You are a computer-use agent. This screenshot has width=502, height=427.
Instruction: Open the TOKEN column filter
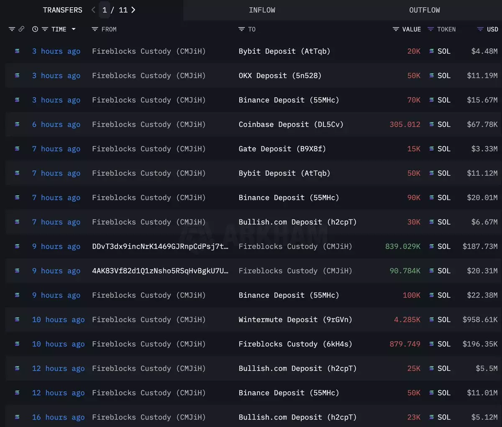pos(430,29)
